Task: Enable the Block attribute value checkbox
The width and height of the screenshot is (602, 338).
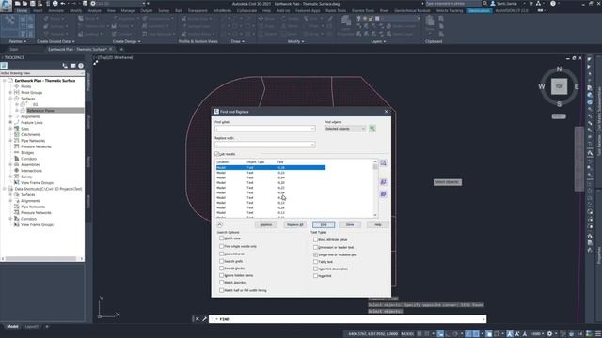Action: click(316, 240)
